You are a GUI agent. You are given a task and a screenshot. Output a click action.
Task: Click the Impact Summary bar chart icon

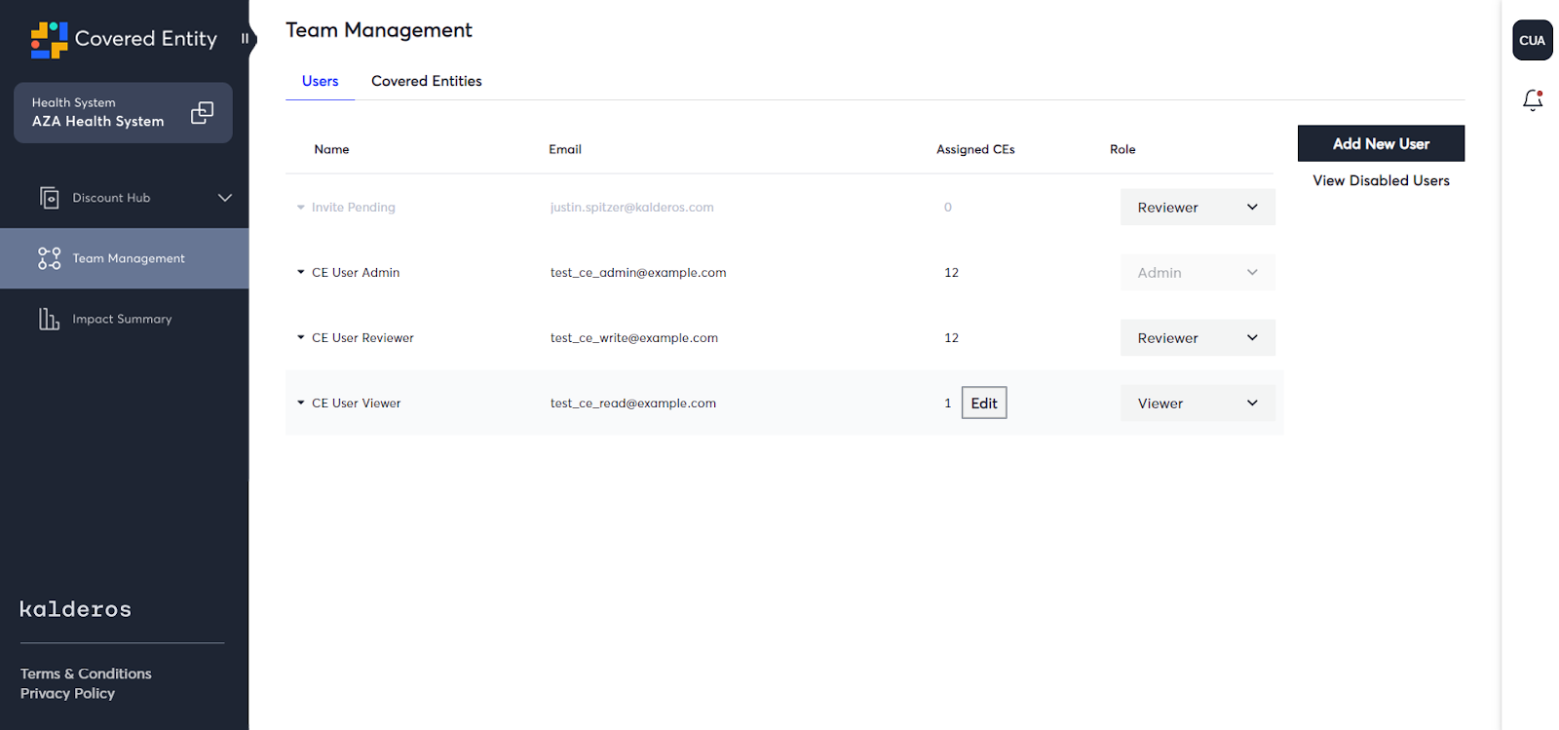50,319
